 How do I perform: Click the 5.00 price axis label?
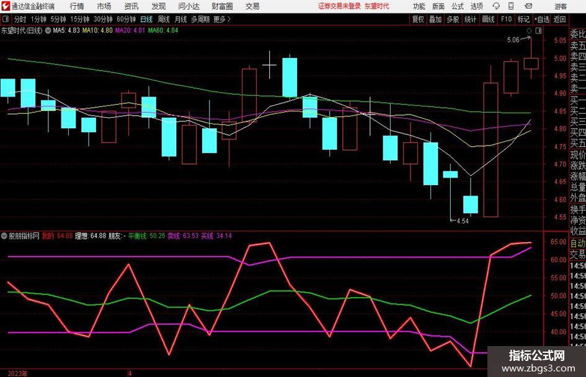tap(560, 58)
